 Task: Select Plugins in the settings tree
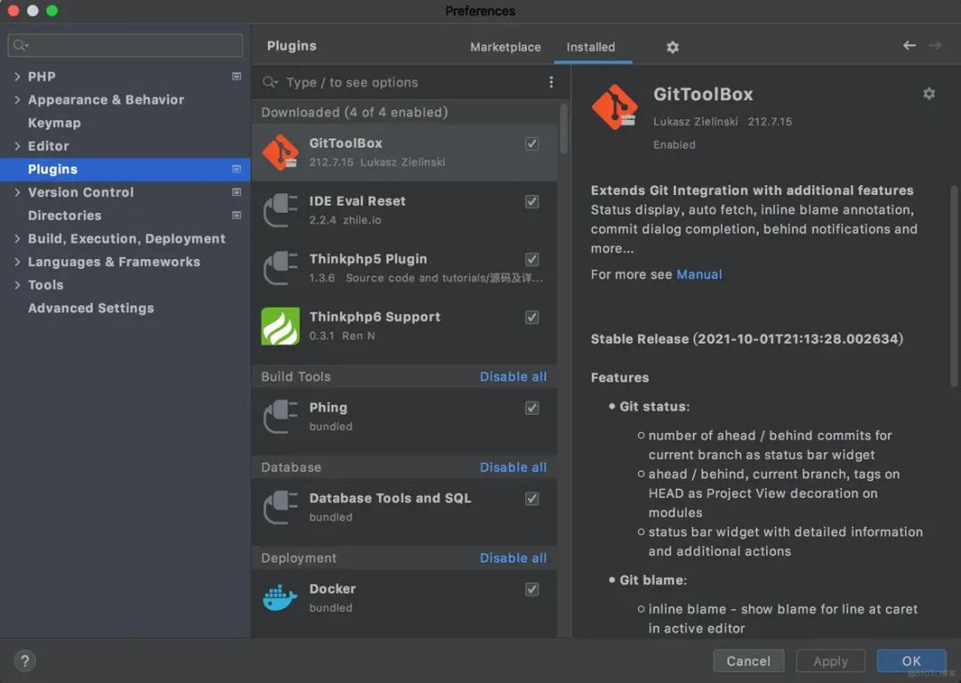[125, 169]
